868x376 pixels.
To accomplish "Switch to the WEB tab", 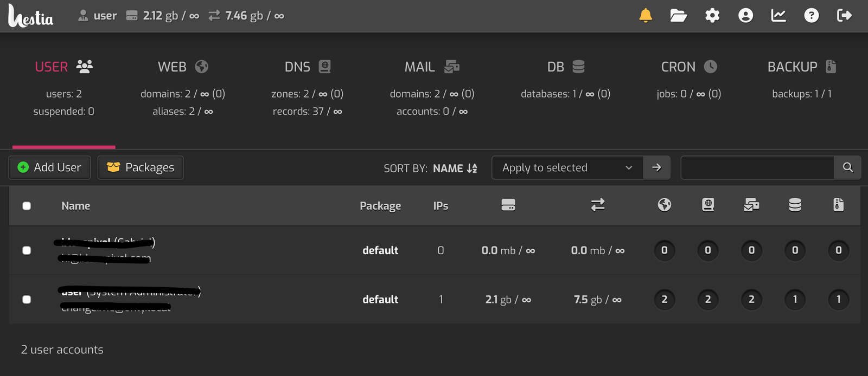I will point(182,67).
